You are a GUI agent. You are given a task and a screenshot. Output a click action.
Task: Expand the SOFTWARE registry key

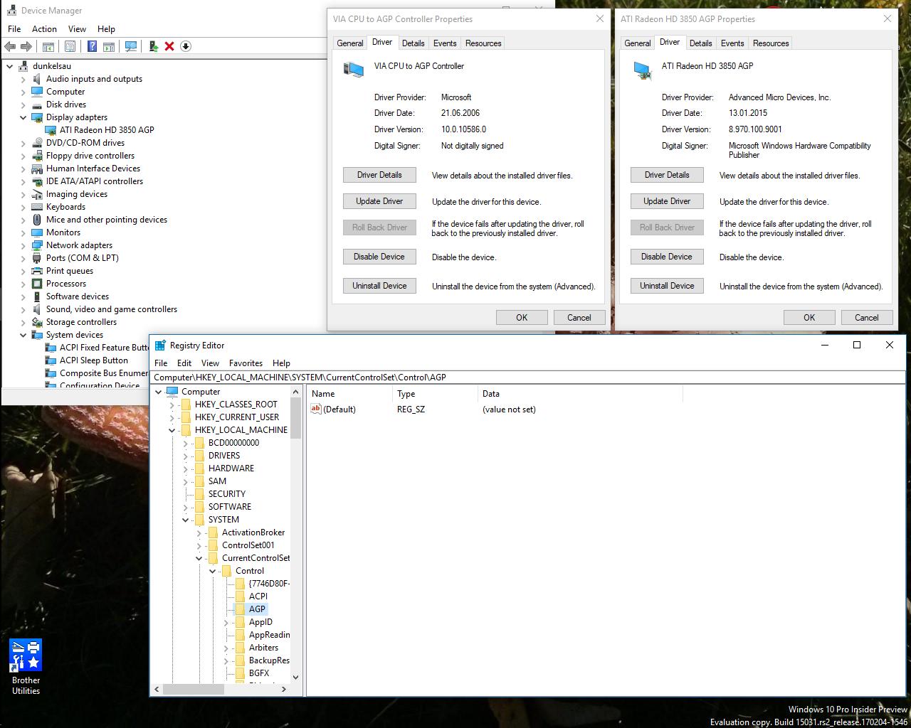click(185, 507)
